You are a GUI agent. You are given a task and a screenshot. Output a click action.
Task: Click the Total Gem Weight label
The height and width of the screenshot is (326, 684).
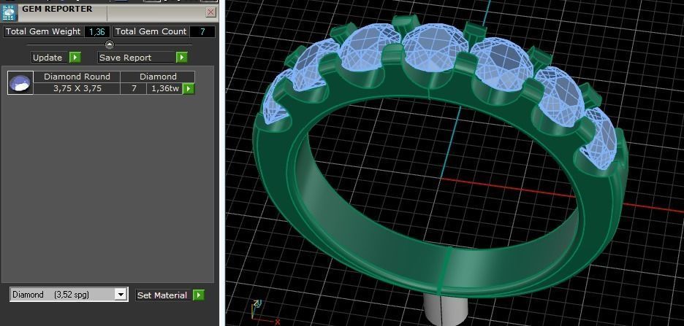(42, 31)
